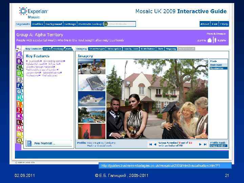Select group D in the group sidebar

[x=19, y=74]
